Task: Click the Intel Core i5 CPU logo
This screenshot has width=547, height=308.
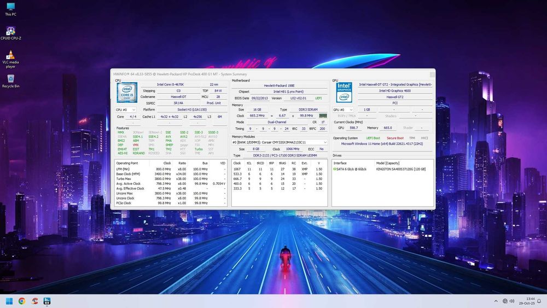Action: tap(127, 92)
